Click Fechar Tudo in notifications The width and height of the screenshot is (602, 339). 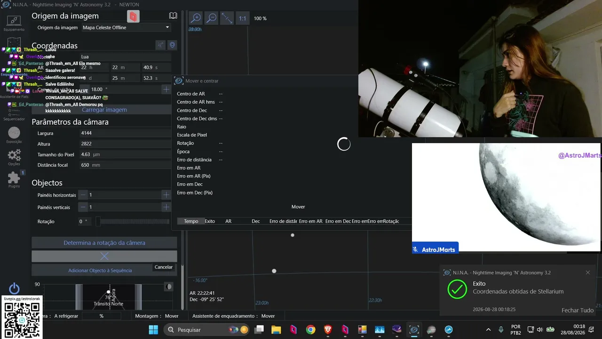(577, 310)
